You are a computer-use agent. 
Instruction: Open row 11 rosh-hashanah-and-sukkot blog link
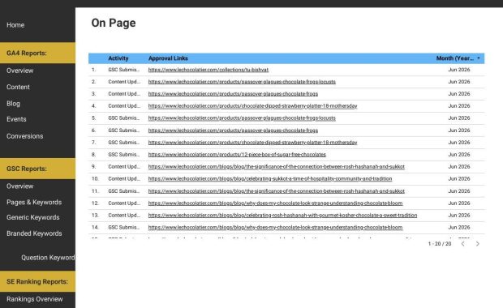(276, 191)
